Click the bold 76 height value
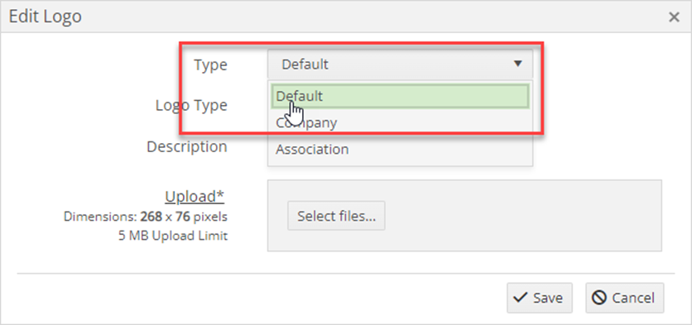This screenshot has height=325, width=692. coord(181,217)
